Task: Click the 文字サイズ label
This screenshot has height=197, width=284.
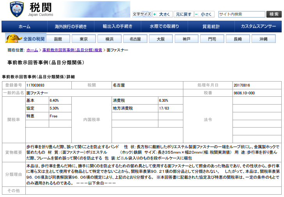Action: 142,14
